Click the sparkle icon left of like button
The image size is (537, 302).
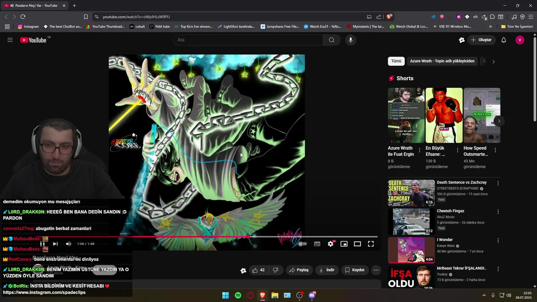tap(243, 271)
